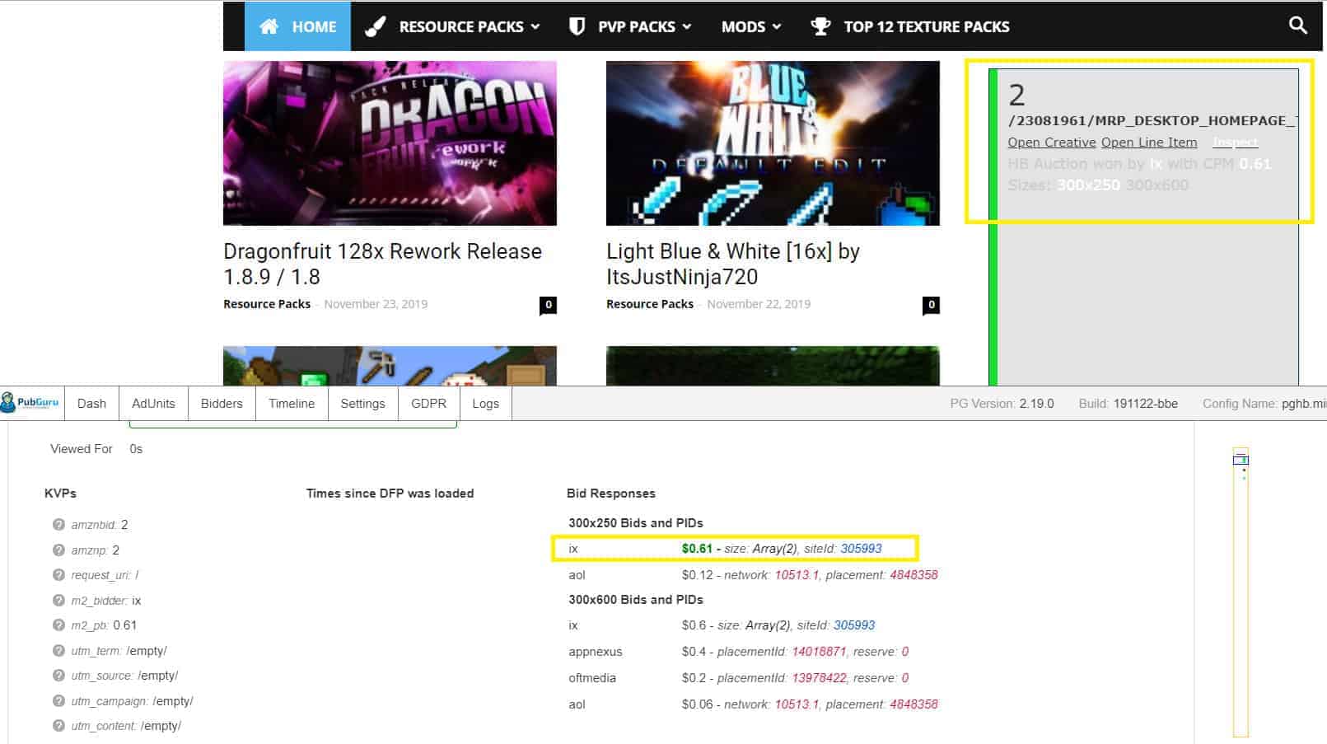Click the Times since DFP was loaded heading
1327x744 pixels.
tap(390, 494)
